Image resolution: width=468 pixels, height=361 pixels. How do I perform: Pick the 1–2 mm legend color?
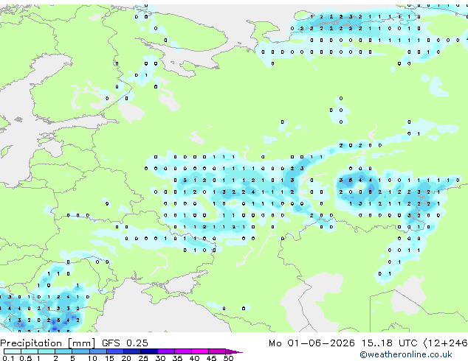47,351
